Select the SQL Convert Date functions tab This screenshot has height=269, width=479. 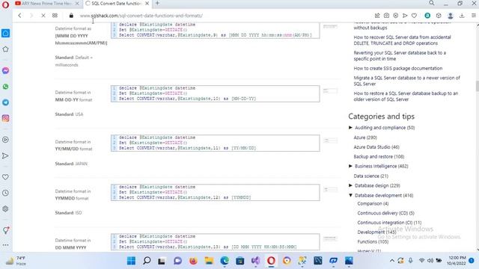coord(116,3)
